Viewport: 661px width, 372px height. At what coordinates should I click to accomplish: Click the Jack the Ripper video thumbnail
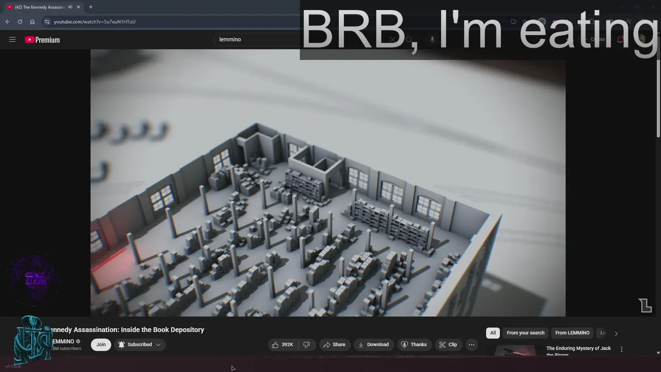[x=515, y=351]
